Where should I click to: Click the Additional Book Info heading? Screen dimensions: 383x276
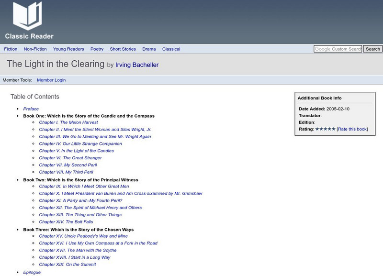pyautogui.click(x=319, y=98)
